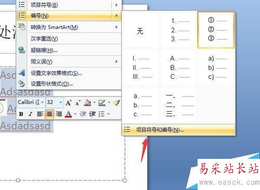Image resolution: width=260 pixels, height=190 pixels.
Task: Click the mini toolbar bullets icon
Action: coord(101,114)
